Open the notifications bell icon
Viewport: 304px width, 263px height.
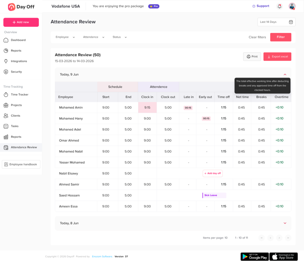[279, 6]
